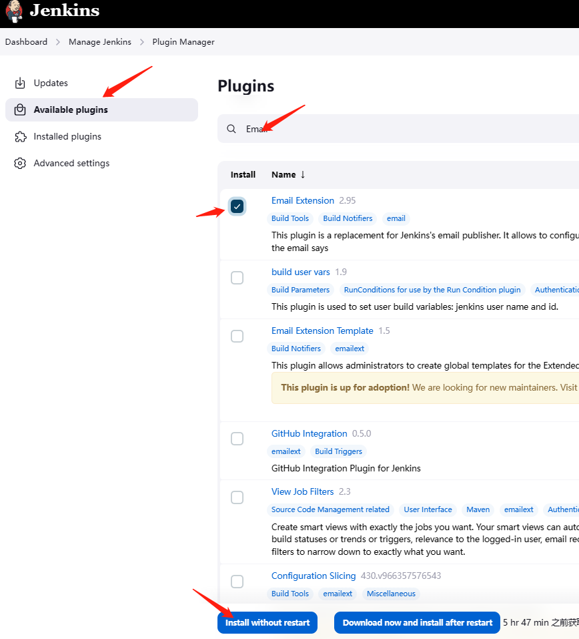Screen dimensions: 579x639
Task: Click the GitHub Integration version 0.5.0
Action: pyautogui.click(x=362, y=433)
